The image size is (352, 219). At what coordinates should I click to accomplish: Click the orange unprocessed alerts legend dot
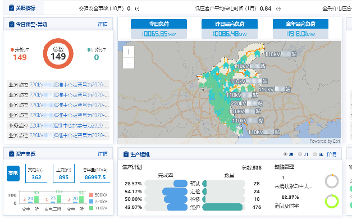pyautogui.click(x=12, y=49)
